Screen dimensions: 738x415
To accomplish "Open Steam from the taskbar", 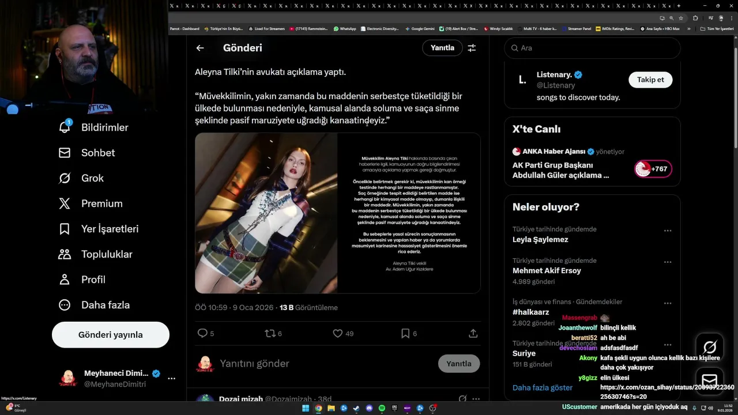I will click(356, 408).
